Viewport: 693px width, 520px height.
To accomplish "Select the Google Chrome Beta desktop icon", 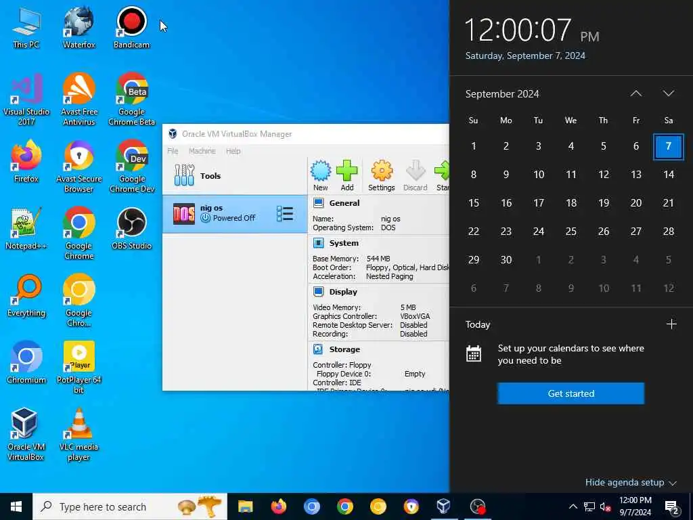I will click(x=131, y=100).
